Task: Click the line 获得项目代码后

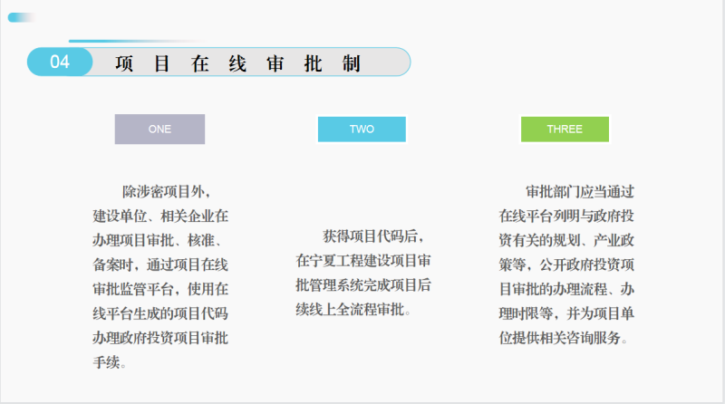Action: coord(373,236)
